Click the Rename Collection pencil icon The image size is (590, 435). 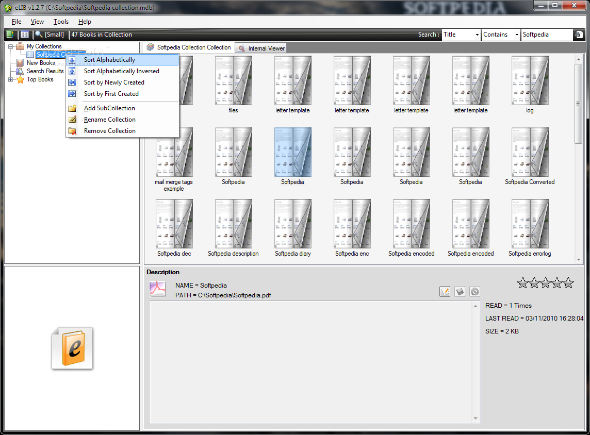72,120
